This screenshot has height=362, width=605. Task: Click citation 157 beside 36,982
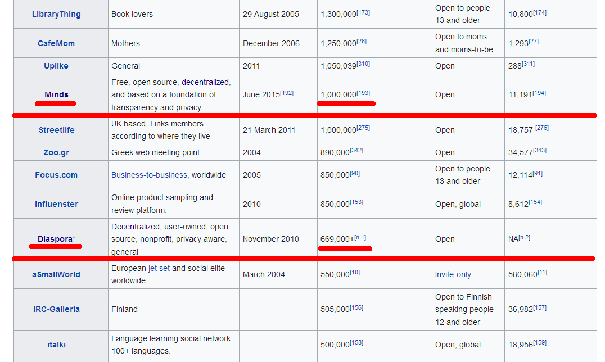click(x=540, y=307)
